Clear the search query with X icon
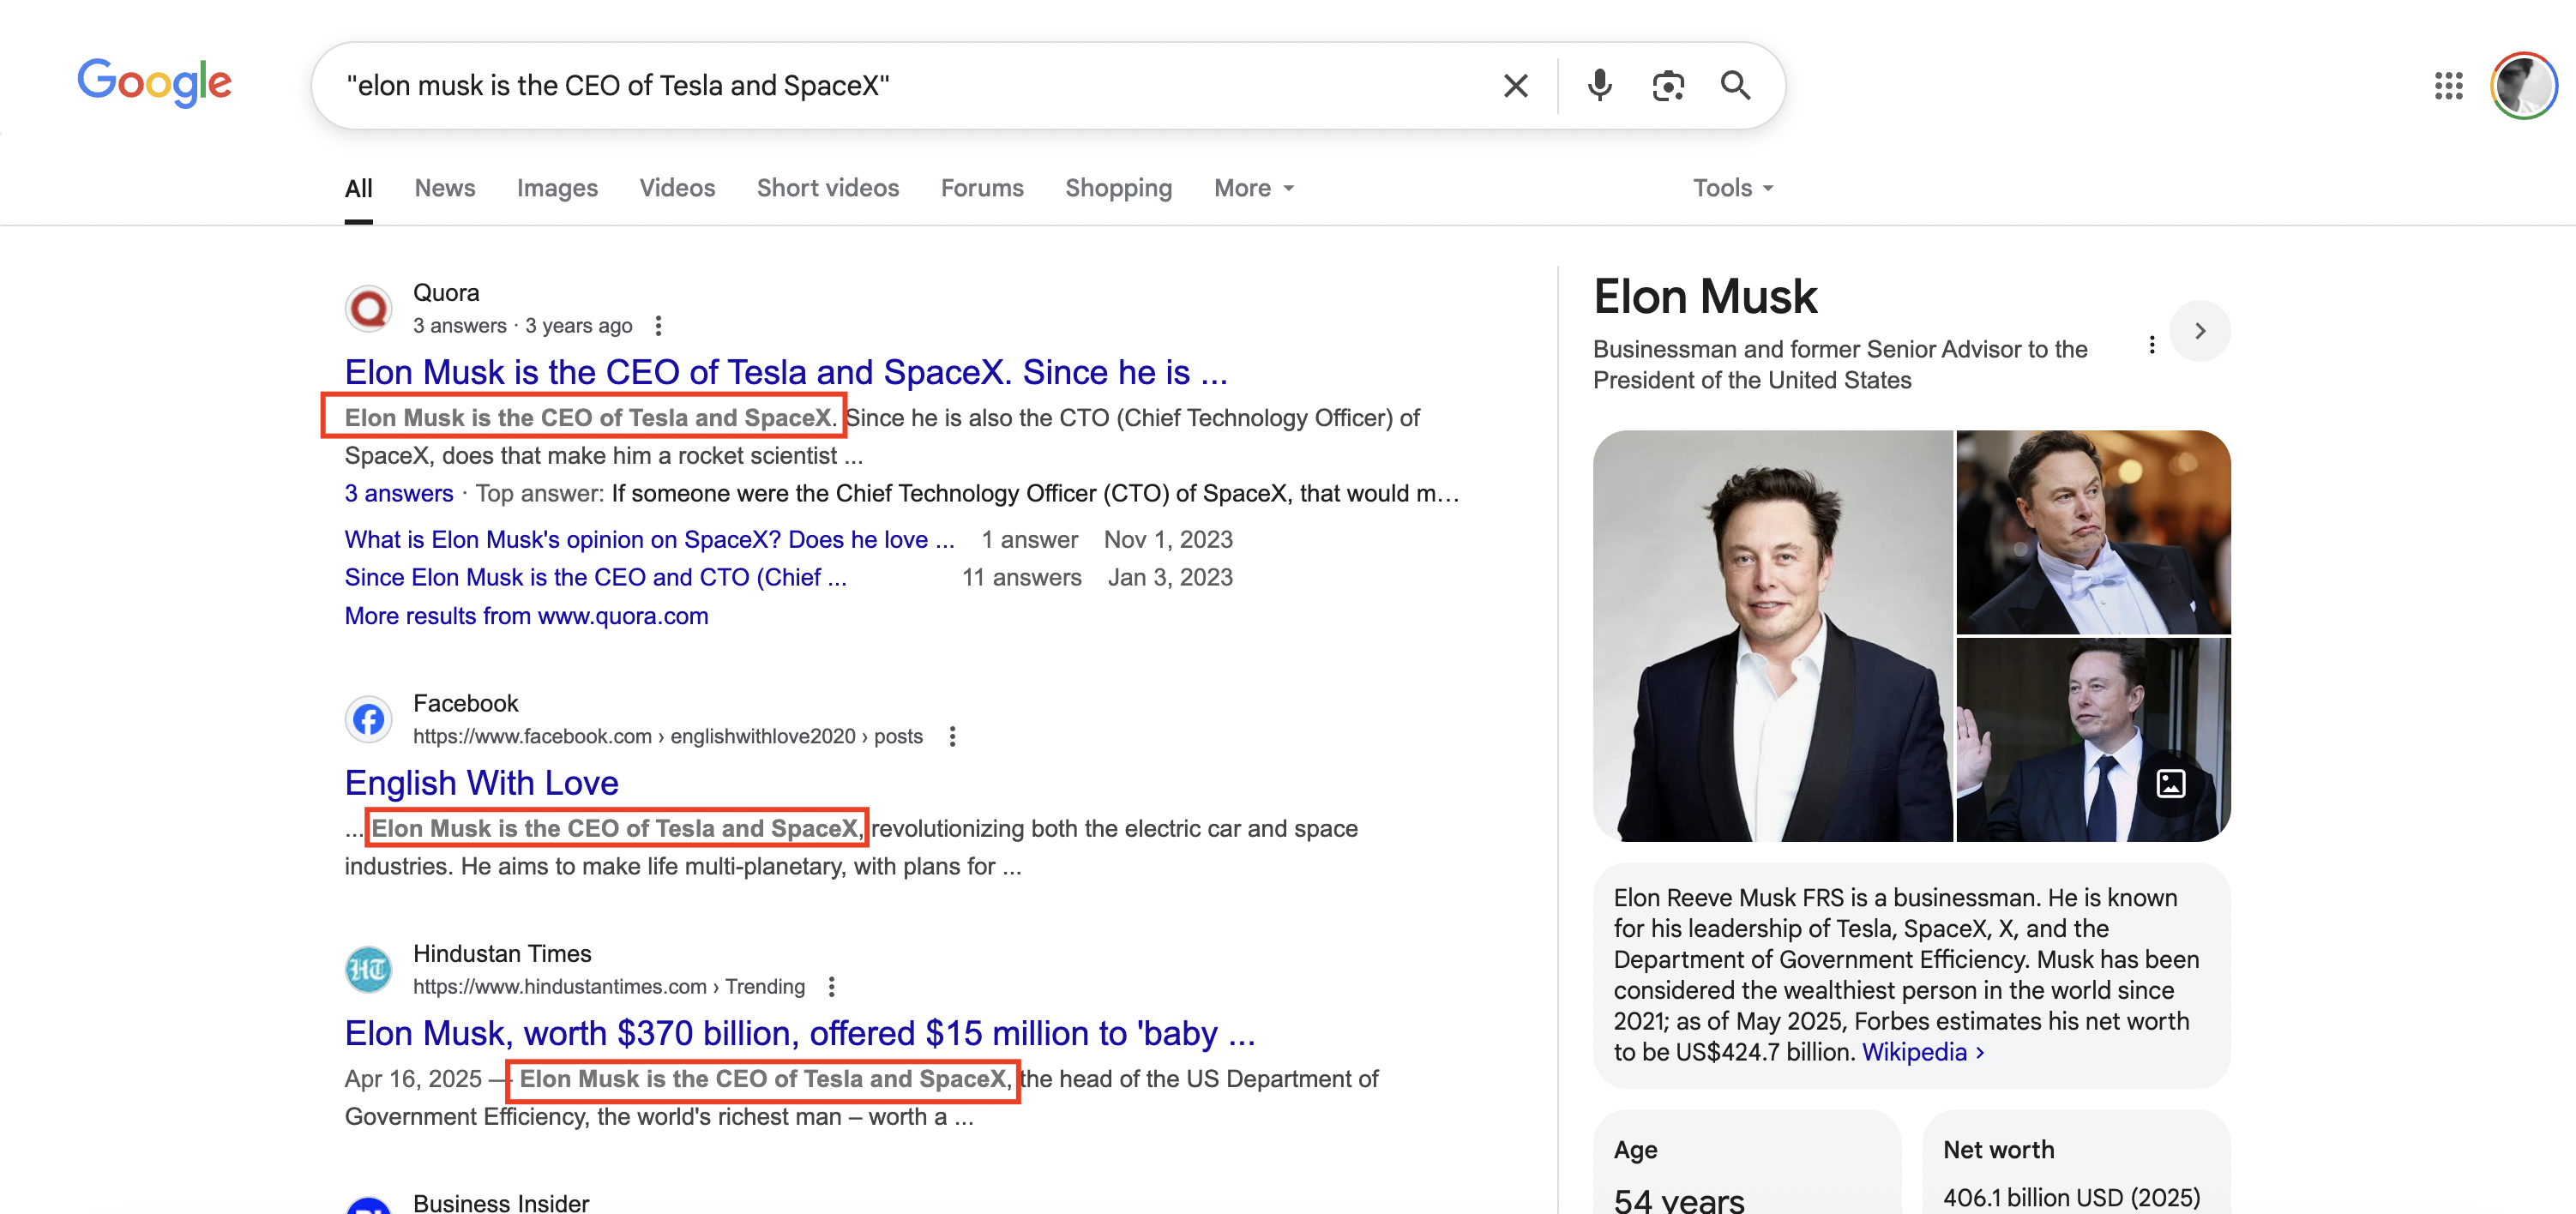Image resolution: width=2576 pixels, height=1214 pixels. point(1515,86)
